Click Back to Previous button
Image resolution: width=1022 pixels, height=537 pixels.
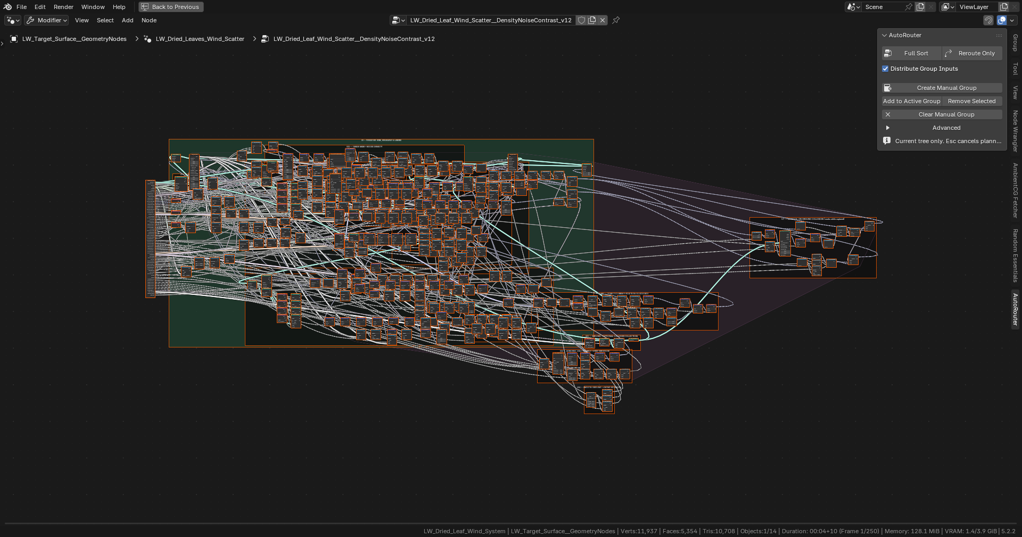[171, 7]
